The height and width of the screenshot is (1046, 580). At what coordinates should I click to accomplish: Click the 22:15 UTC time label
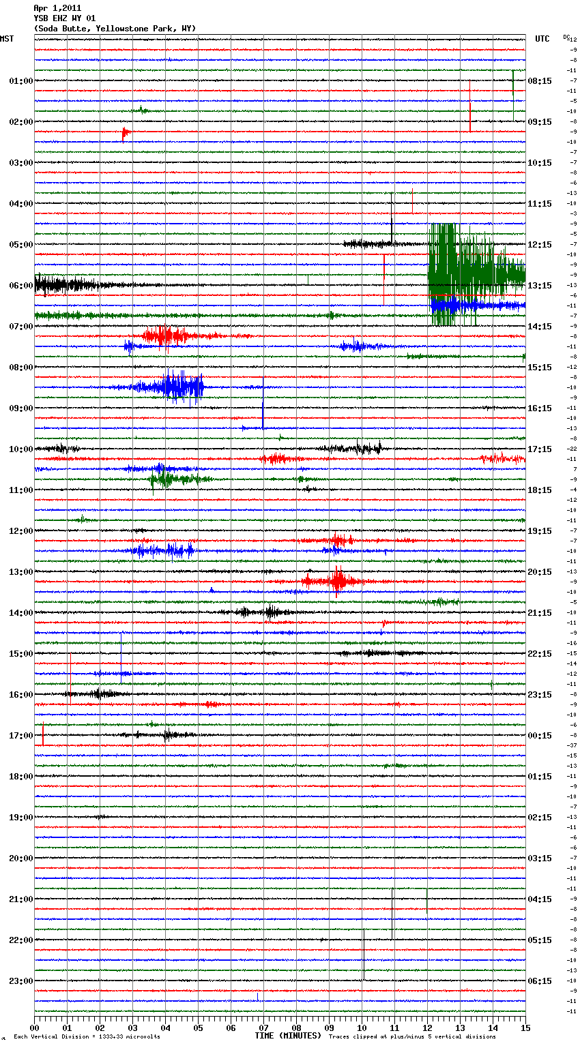(x=540, y=654)
